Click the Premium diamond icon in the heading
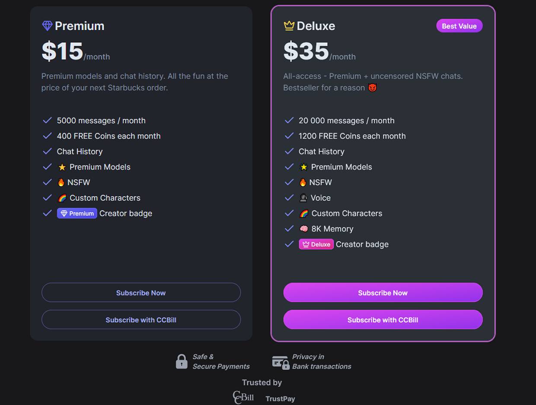Image resolution: width=536 pixels, height=405 pixels. [x=47, y=26]
